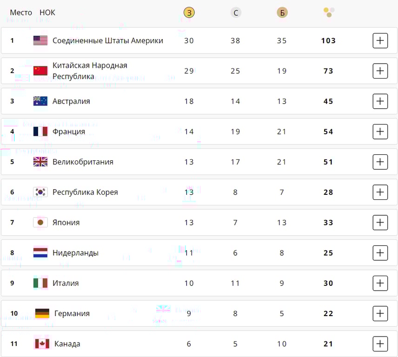Click the Место column header

[21, 13]
